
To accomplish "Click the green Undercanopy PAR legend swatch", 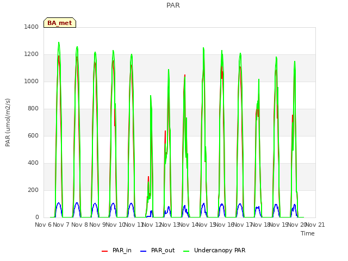I will pyautogui.click(x=186, y=251).
